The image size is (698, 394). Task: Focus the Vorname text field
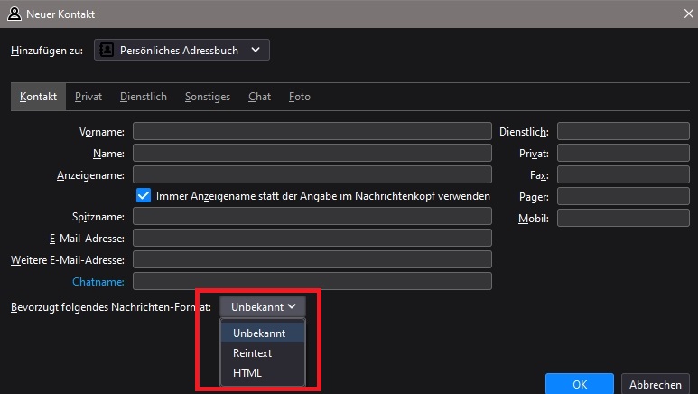(x=312, y=131)
